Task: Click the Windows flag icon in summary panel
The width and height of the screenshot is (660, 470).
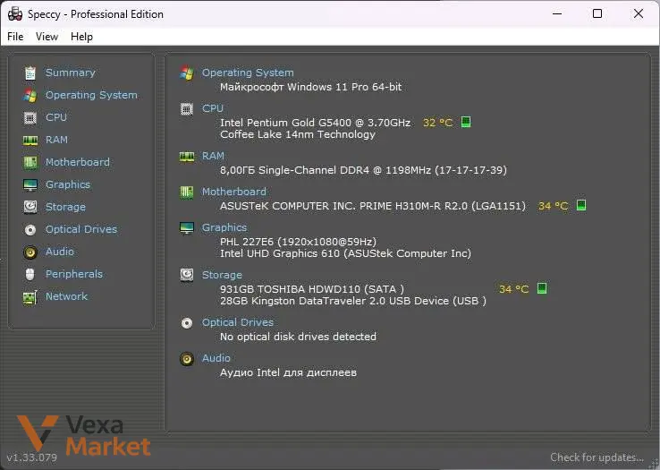Action: pyautogui.click(x=187, y=73)
